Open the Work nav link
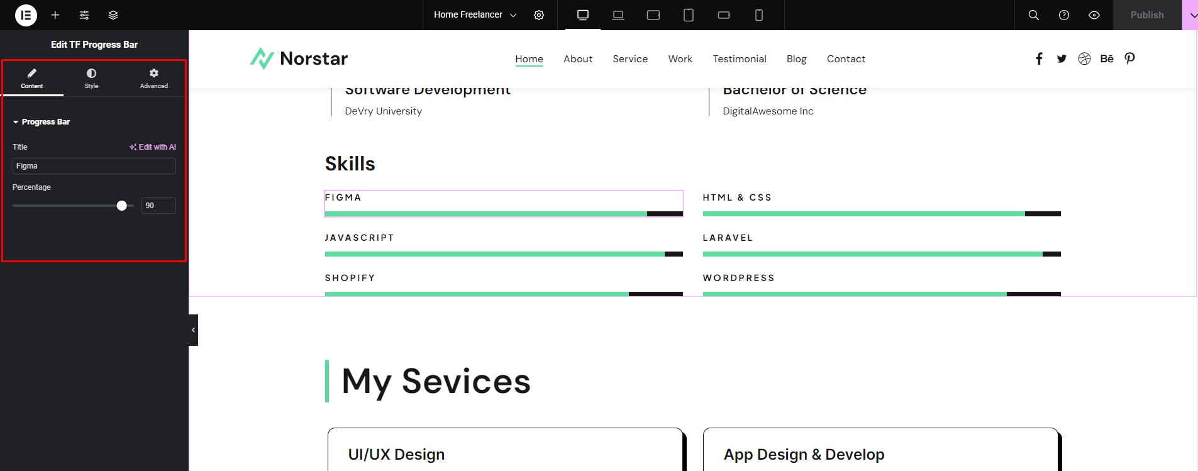This screenshot has height=471, width=1198. coord(680,59)
